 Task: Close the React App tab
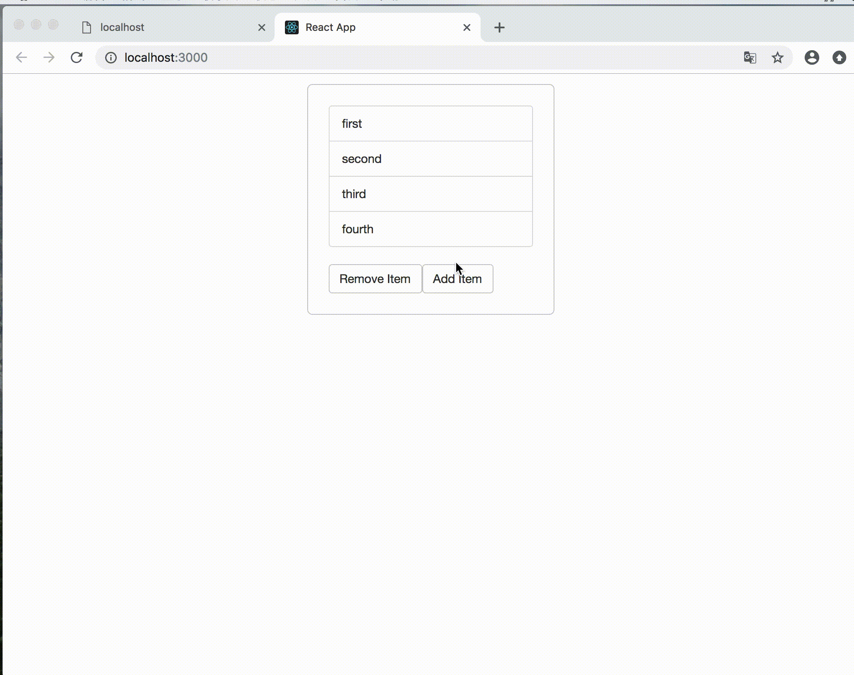pos(467,27)
